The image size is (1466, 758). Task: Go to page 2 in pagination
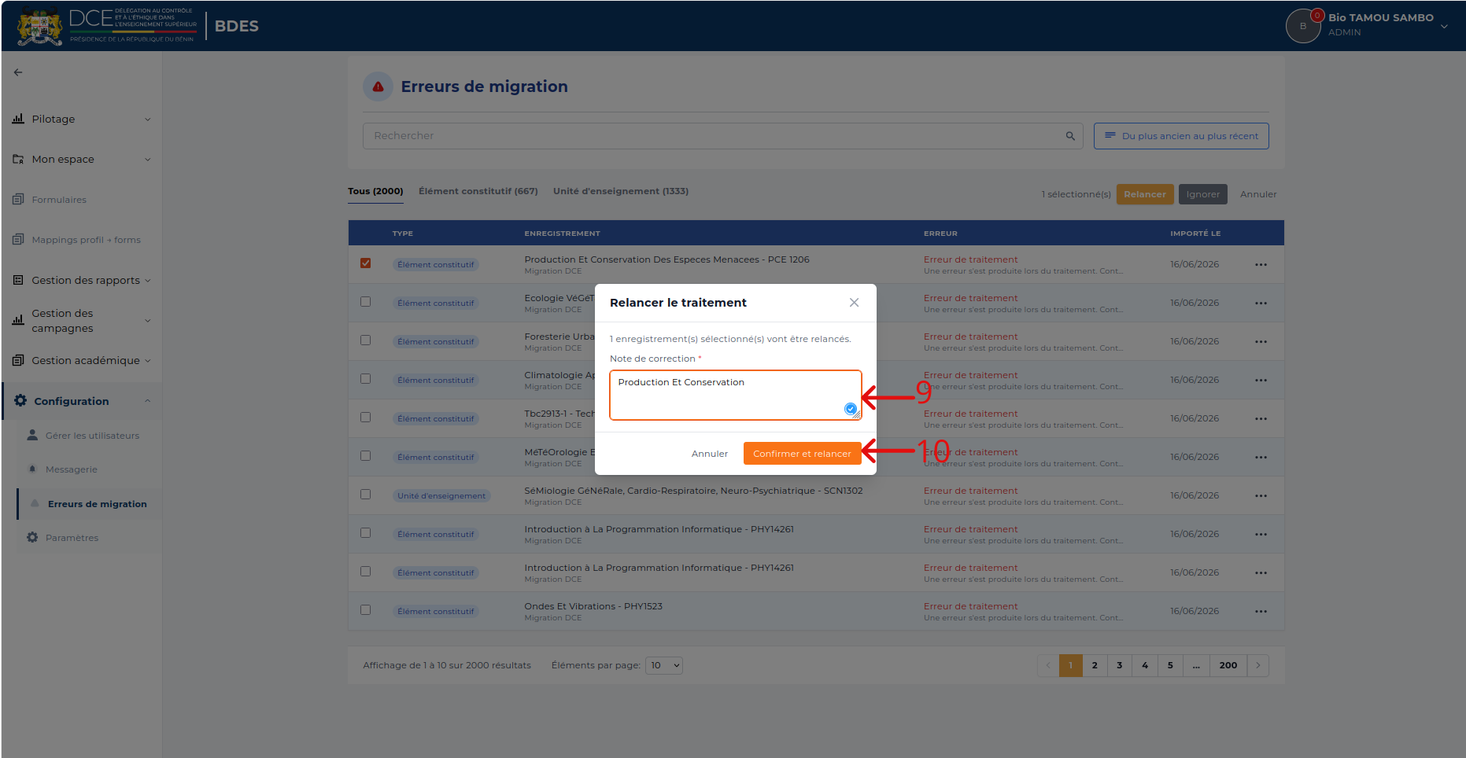[x=1095, y=665]
